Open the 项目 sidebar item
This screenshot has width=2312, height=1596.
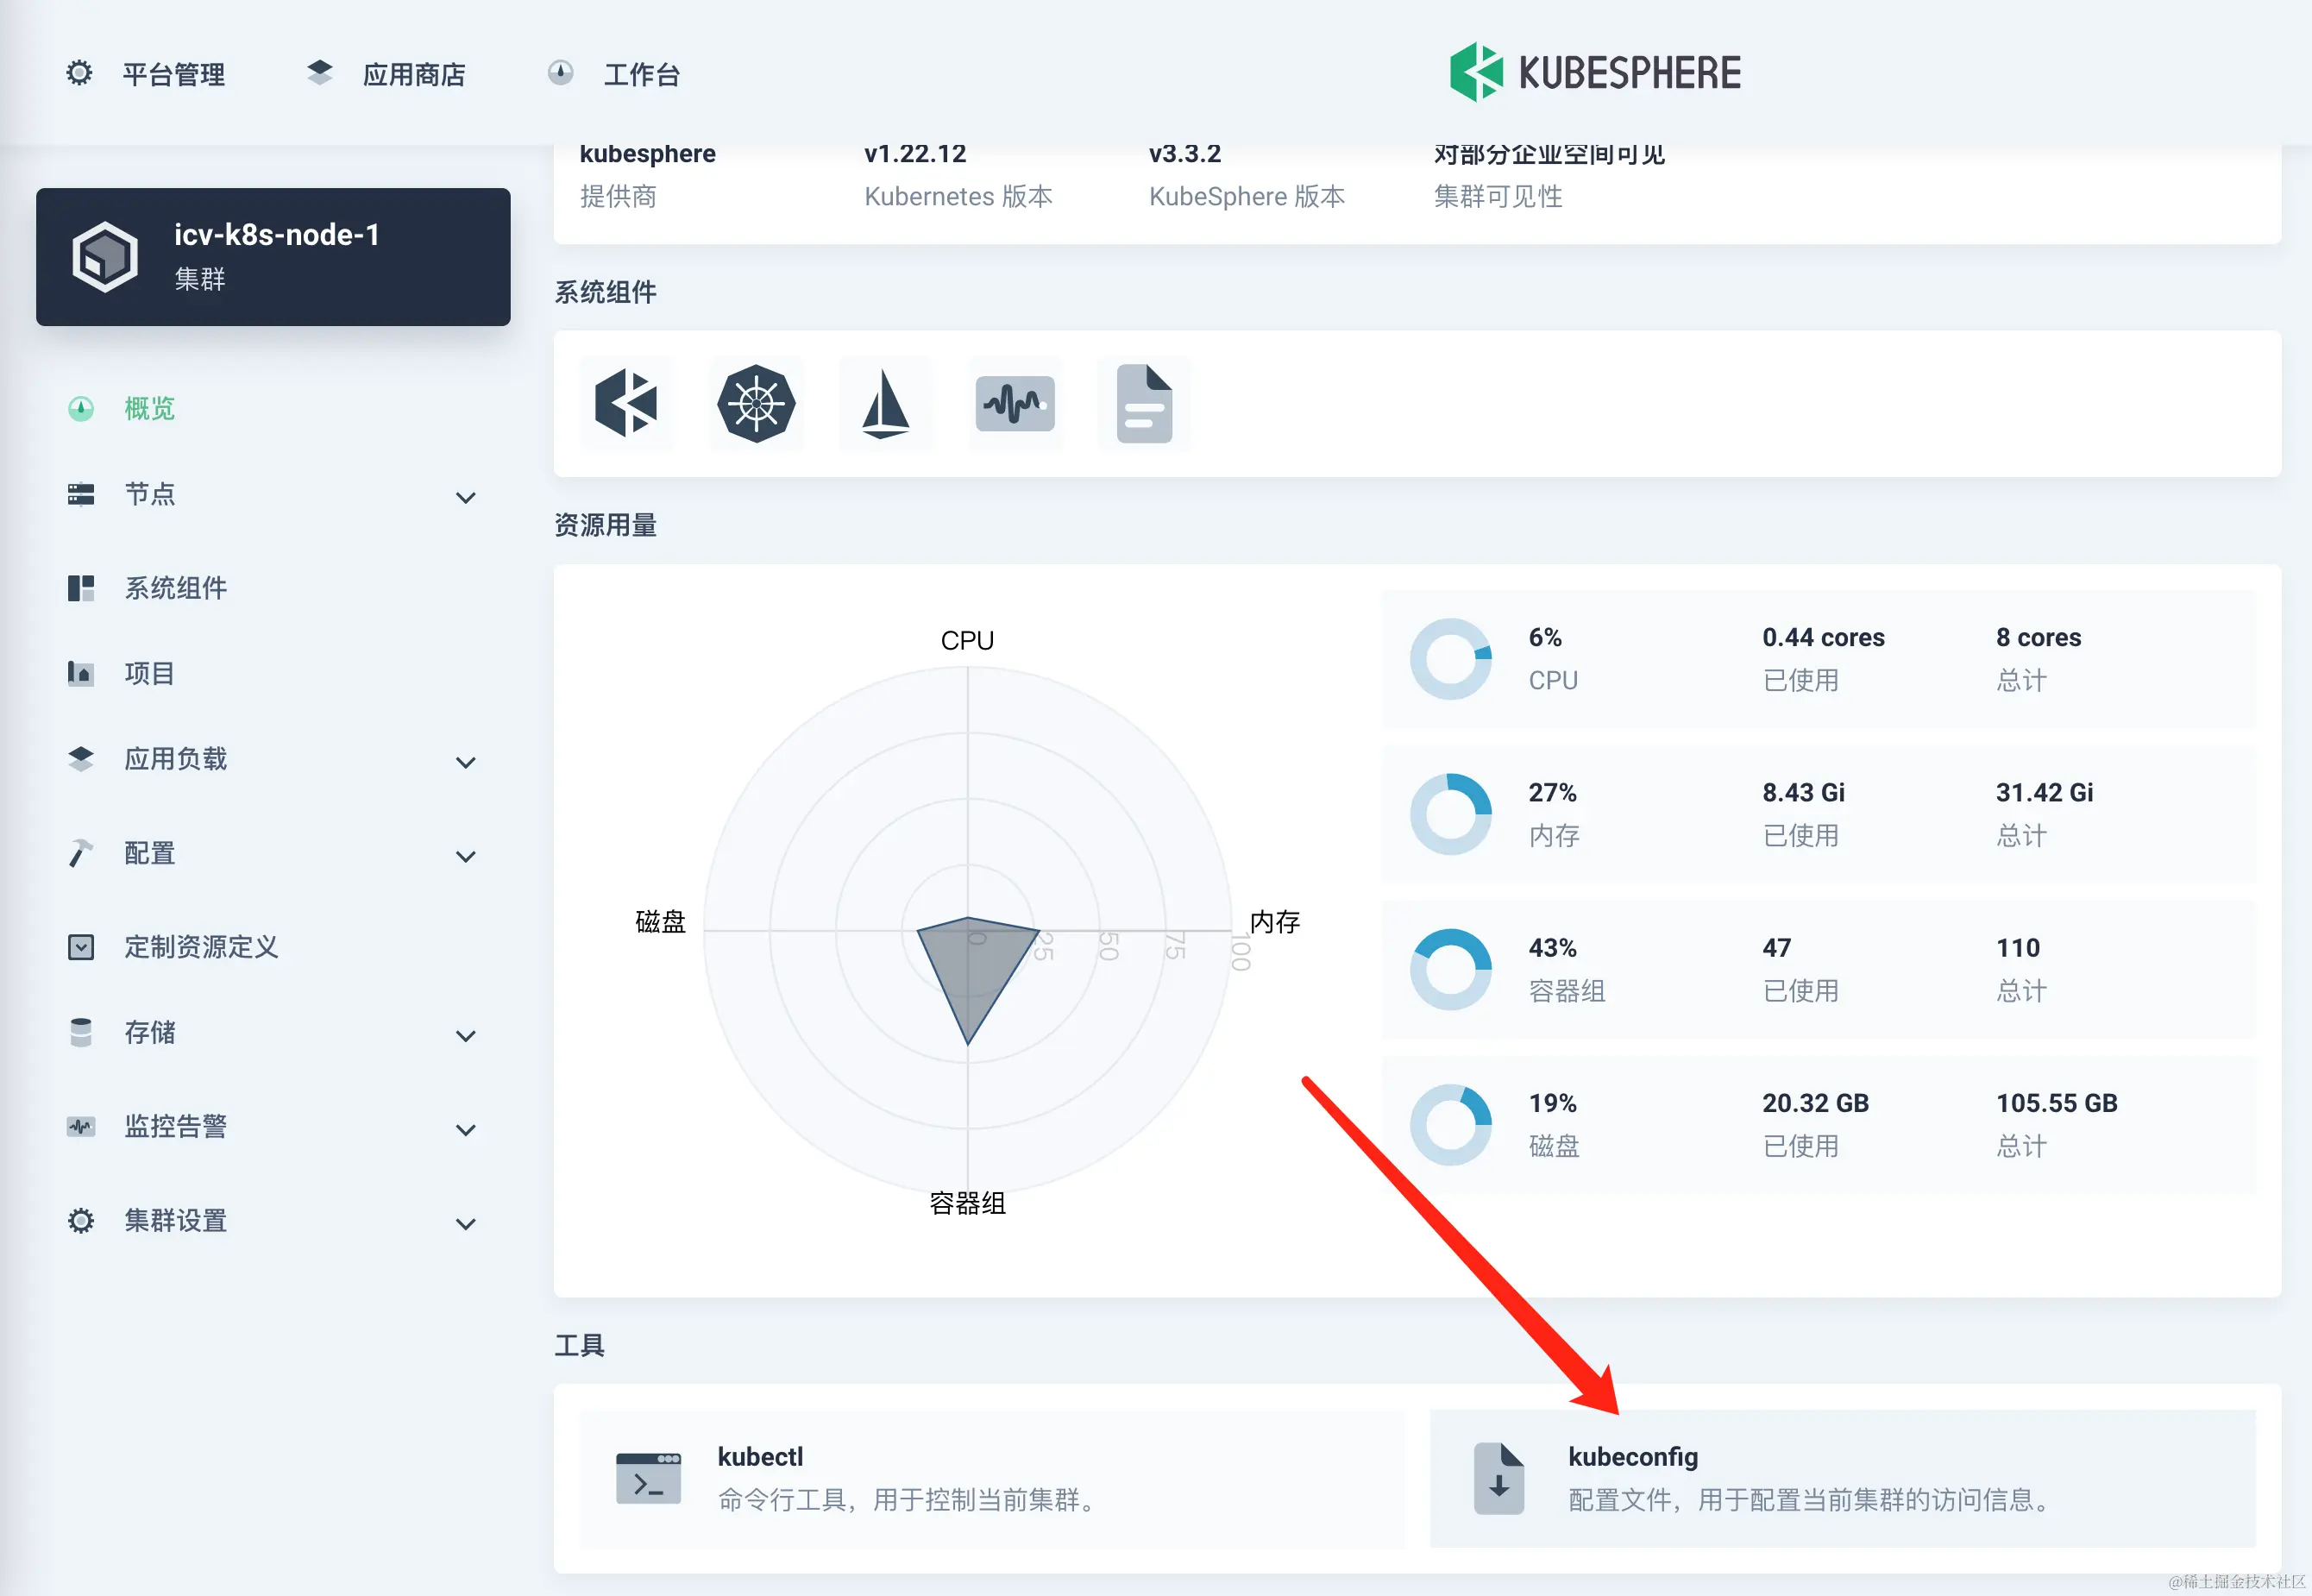coord(149,673)
